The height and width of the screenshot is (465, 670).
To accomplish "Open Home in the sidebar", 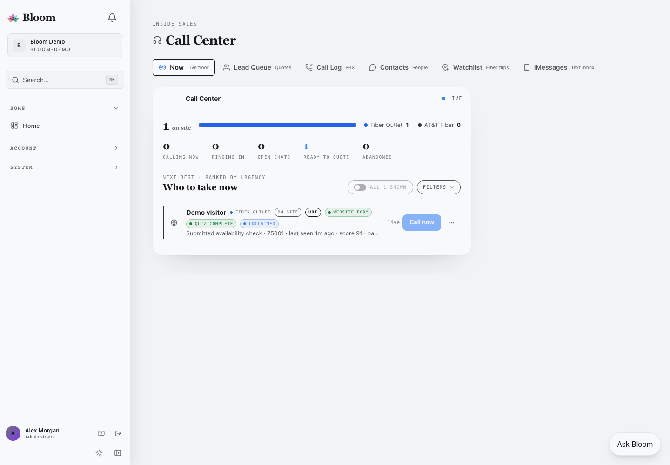I will coord(65,126).
